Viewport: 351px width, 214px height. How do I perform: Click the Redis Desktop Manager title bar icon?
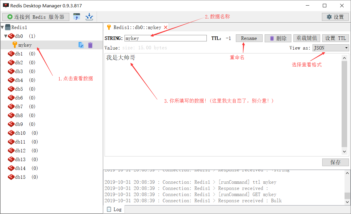pos(6,6)
